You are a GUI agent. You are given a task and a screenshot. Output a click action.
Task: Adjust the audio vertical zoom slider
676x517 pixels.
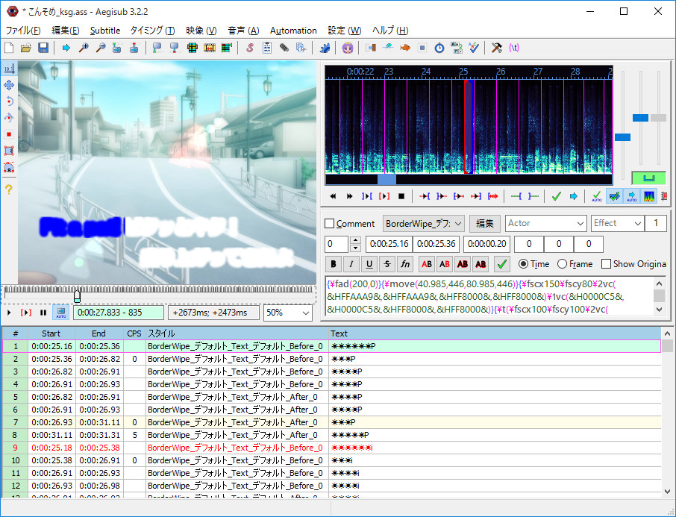tap(640, 118)
